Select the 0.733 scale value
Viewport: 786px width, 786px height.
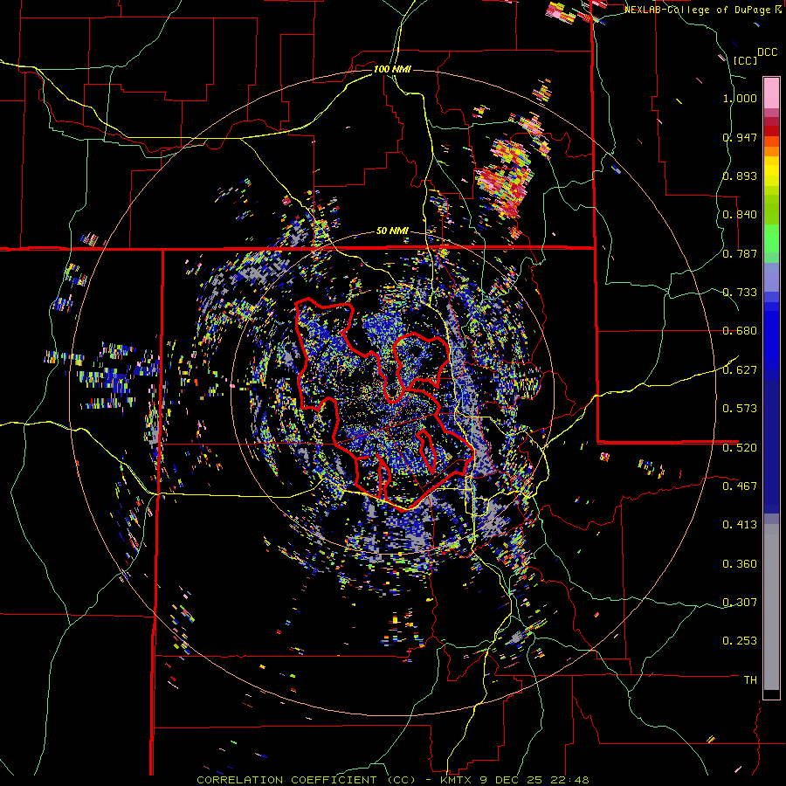[740, 293]
